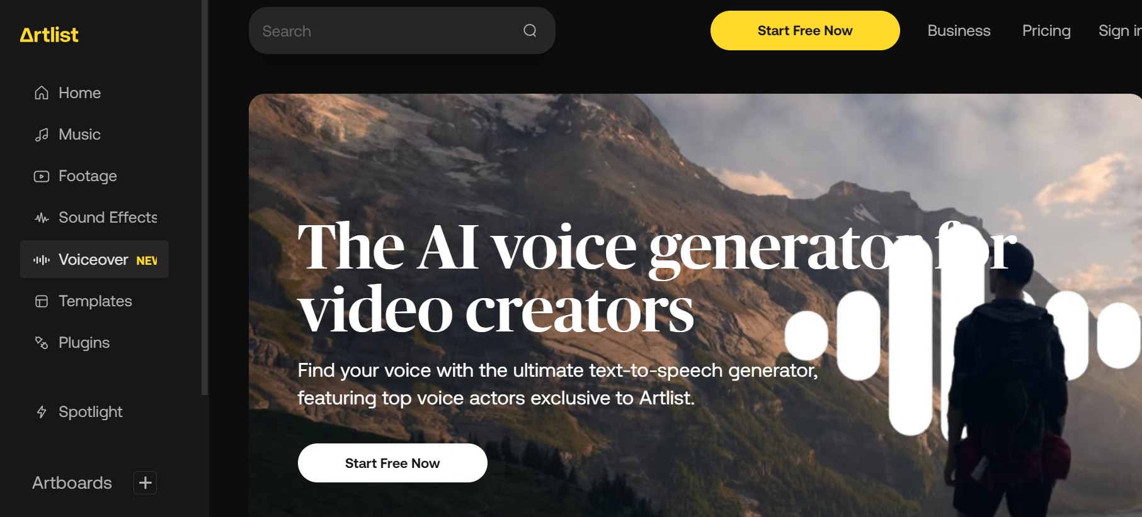Click the Sign in link
1142x517 pixels.
(1120, 31)
